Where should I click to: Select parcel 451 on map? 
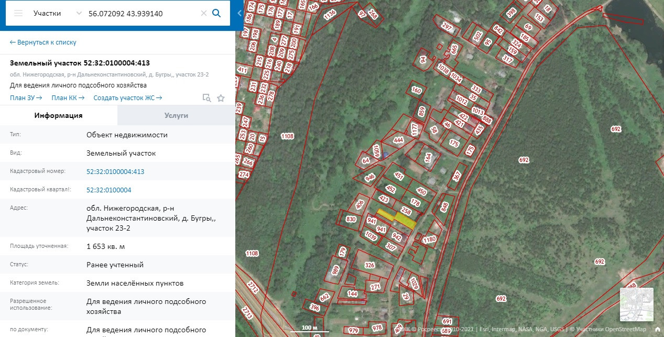399,176
